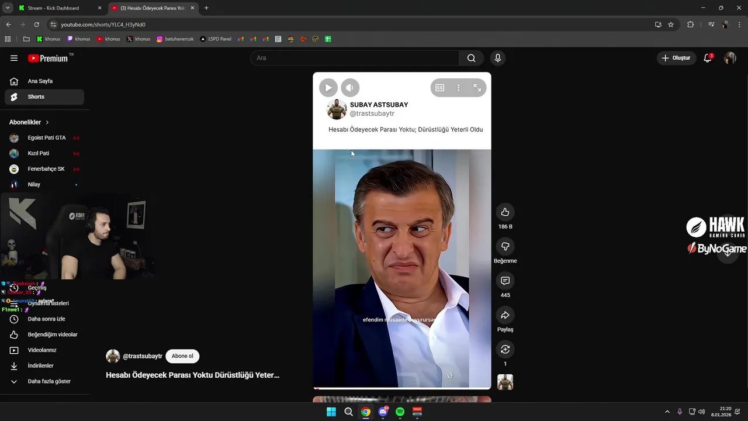Select Shorts in the sidebar
This screenshot has width=748, height=421.
point(44,97)
